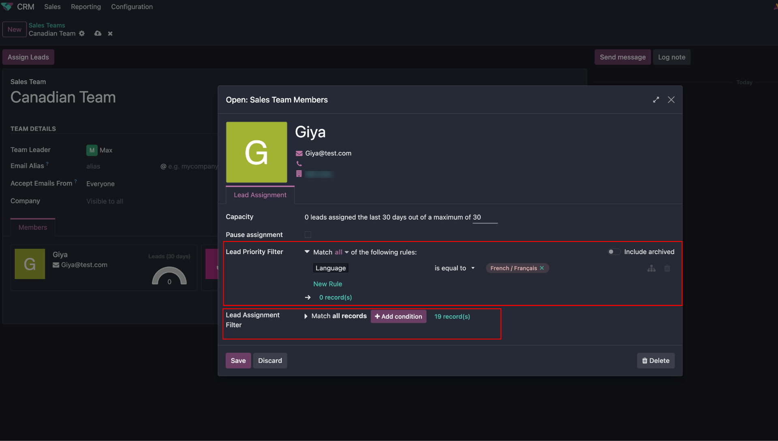Click the add branch icon on Language rule
The width and height of the screenshot is (778, 441).
651,268
